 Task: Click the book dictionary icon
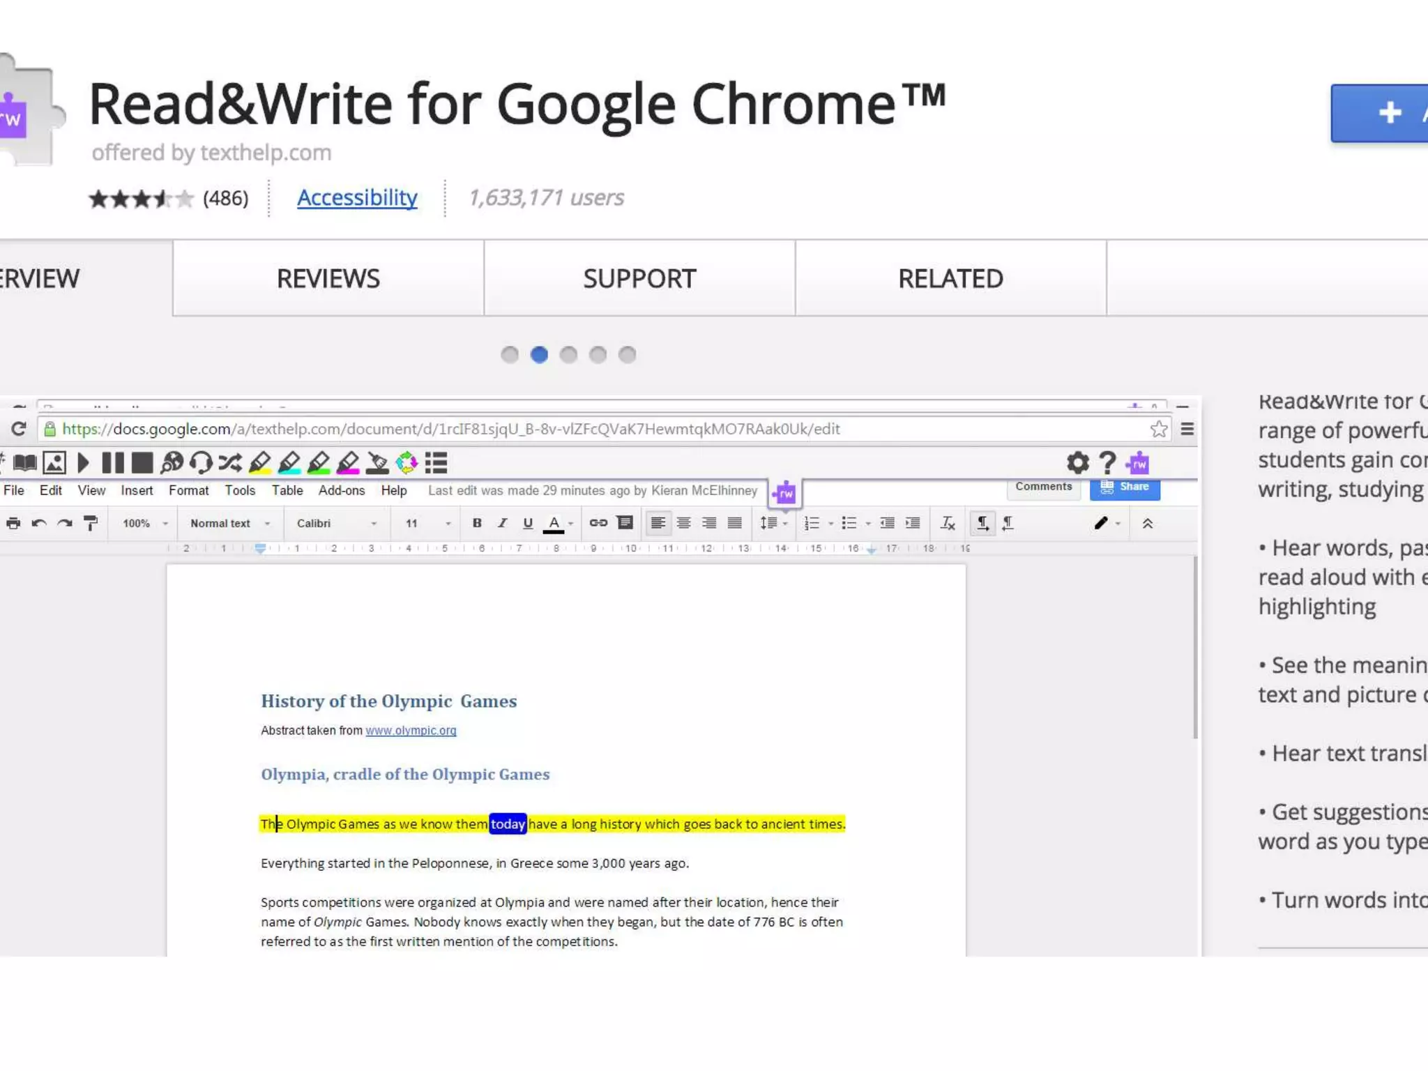[25, 463]
